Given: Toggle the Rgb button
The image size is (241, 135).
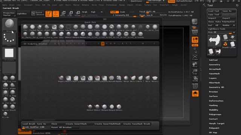Looking at the screenshot, I should click(93, 12).
